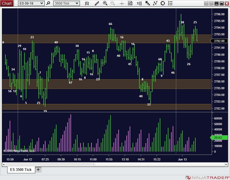The height and width of the screenshot is (180, 230).
Task: Select the drawing tools pencil icon
Action: tap(97, 3)
